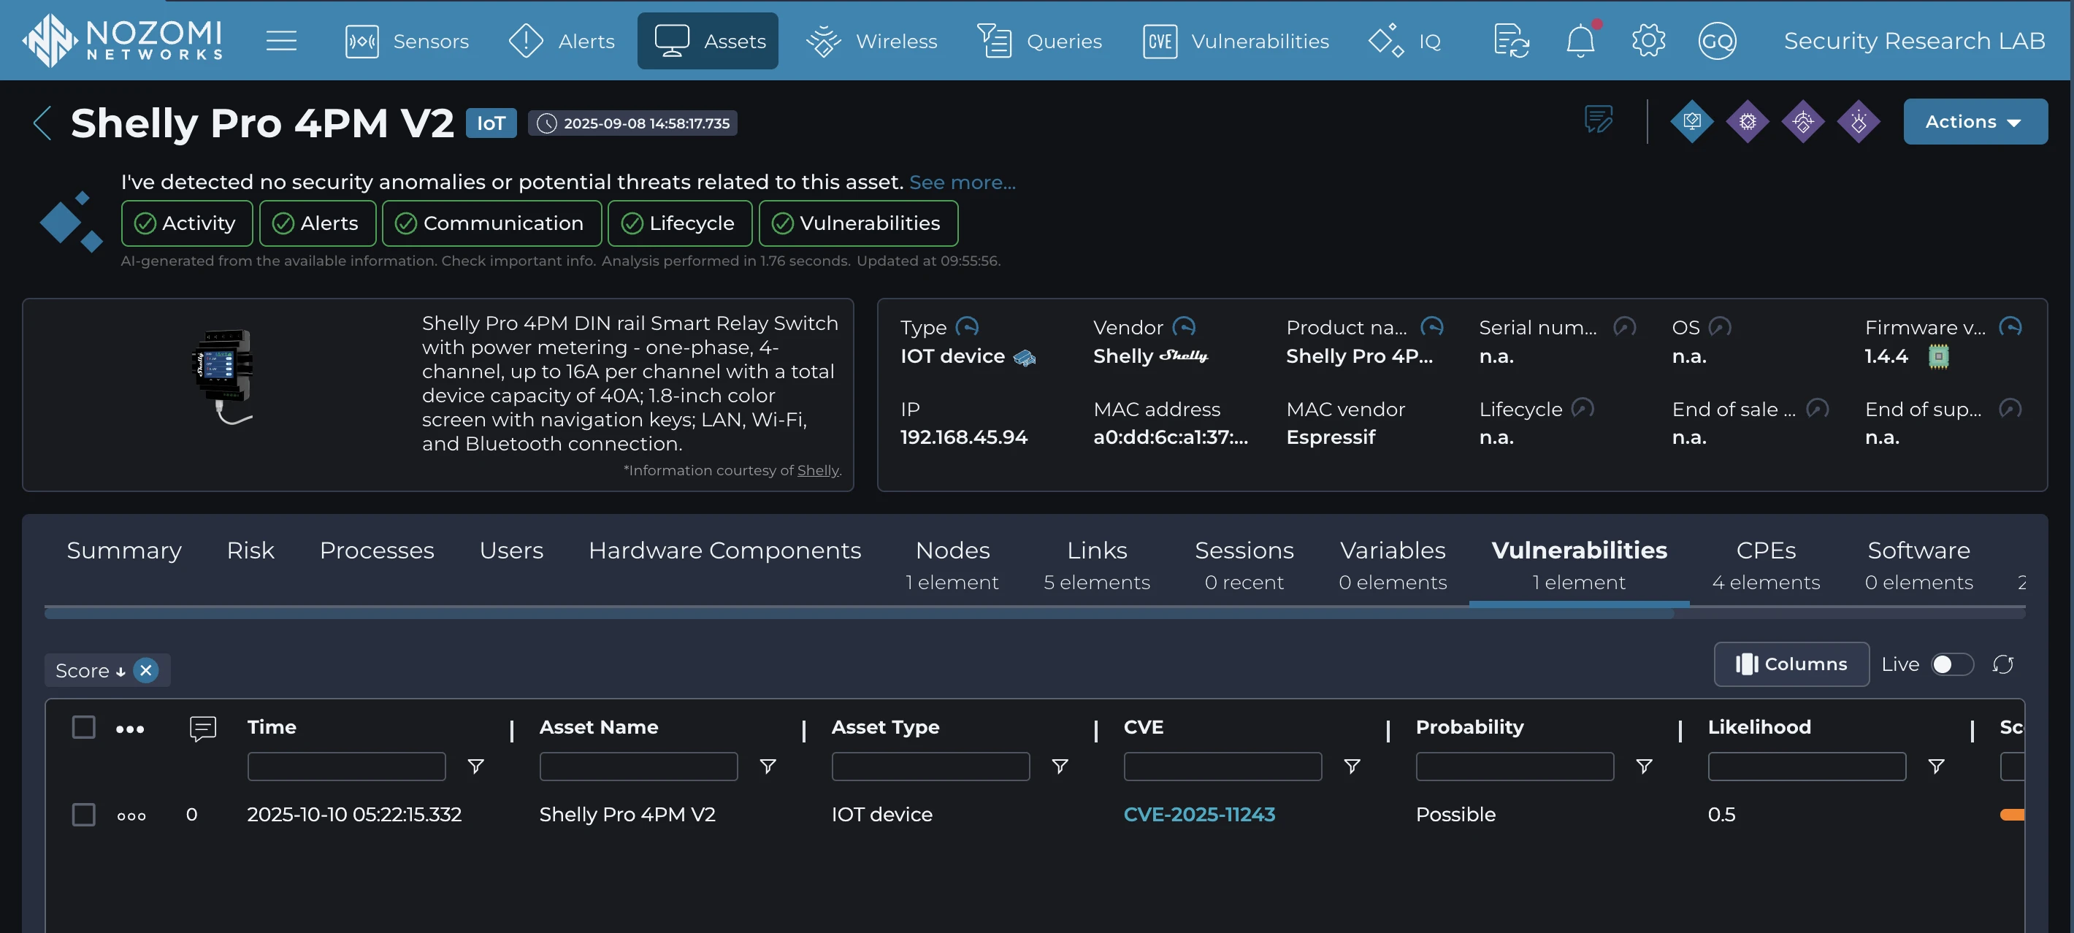Image resolution: width=2074 pixels, height=933 pixels.
Task: Click the notification bell icon
Action: [x=1580, y=40]
